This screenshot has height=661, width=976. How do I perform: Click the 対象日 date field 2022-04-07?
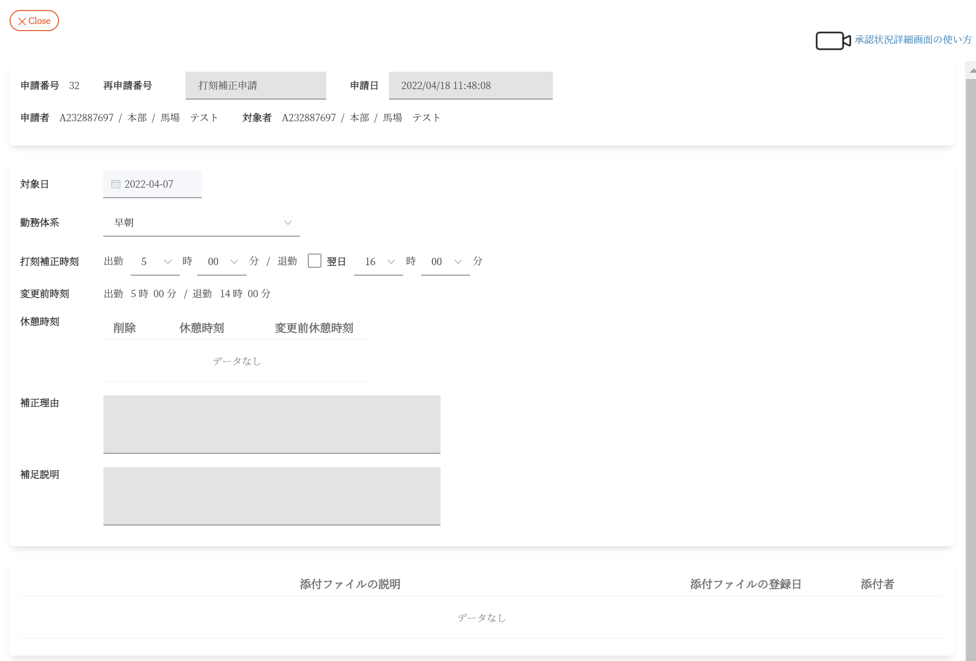[x=153, y=184]
